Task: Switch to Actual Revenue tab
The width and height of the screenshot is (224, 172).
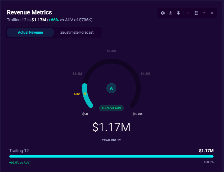Action: 30,32
